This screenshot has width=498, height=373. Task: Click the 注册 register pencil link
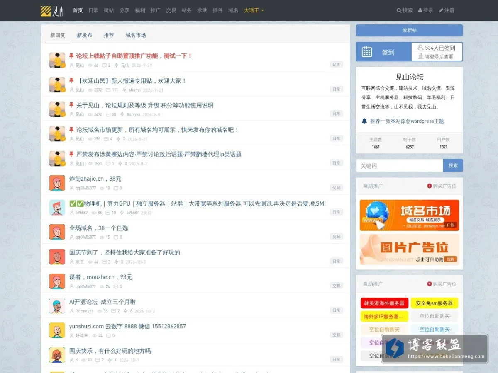(447, 10)
